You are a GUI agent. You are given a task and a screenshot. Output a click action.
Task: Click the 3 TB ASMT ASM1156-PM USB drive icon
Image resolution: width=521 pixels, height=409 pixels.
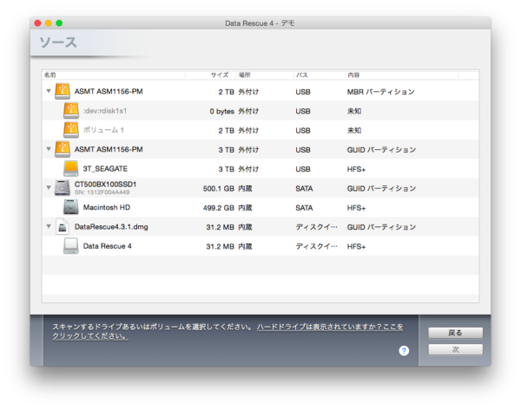[x=63, y=149]
